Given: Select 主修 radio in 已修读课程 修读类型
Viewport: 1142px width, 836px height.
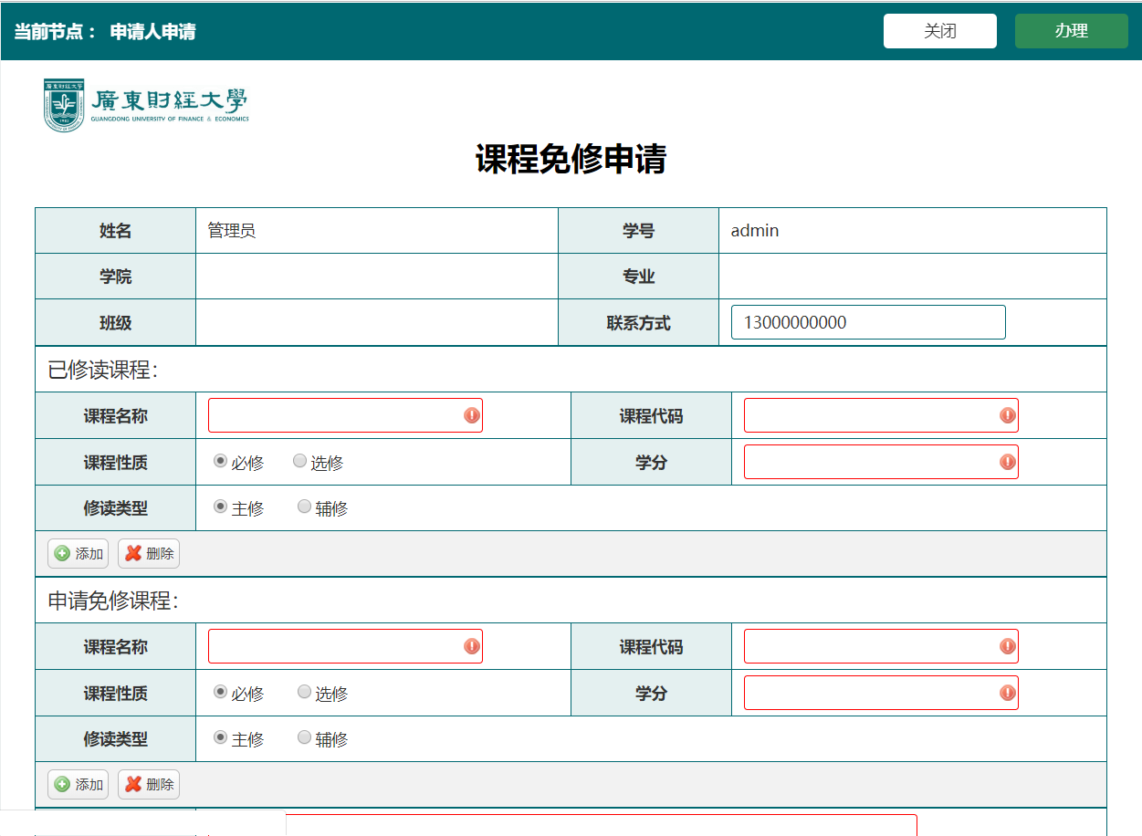Looking at the screenshot, I should [x=220, y=507].
